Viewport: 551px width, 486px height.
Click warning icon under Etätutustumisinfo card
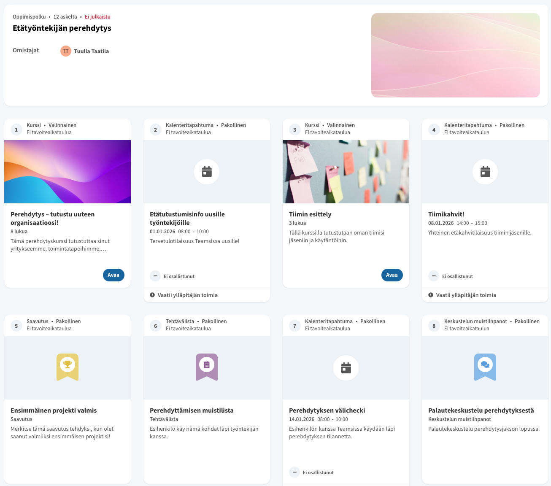click(x=152, y=295)
